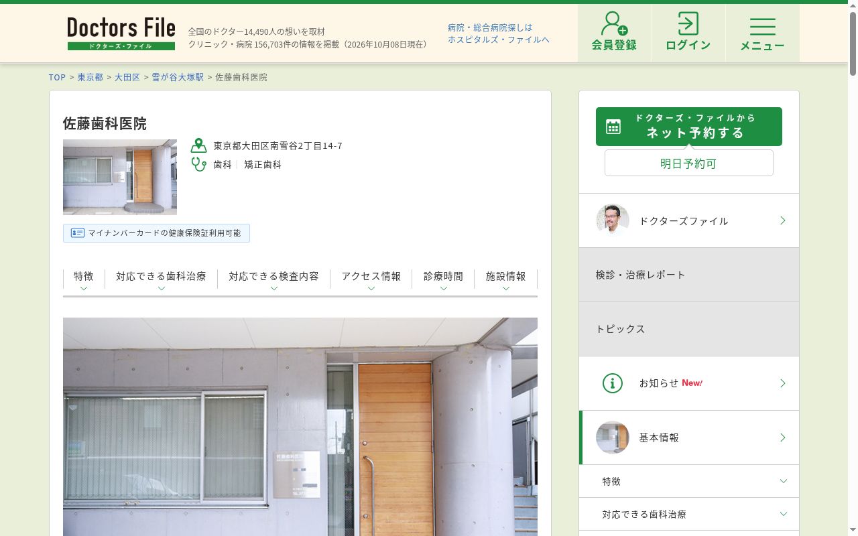This screenshot has height=536, width=858.
Task: Select トピックス in sidebar
Action: point(689,329)
